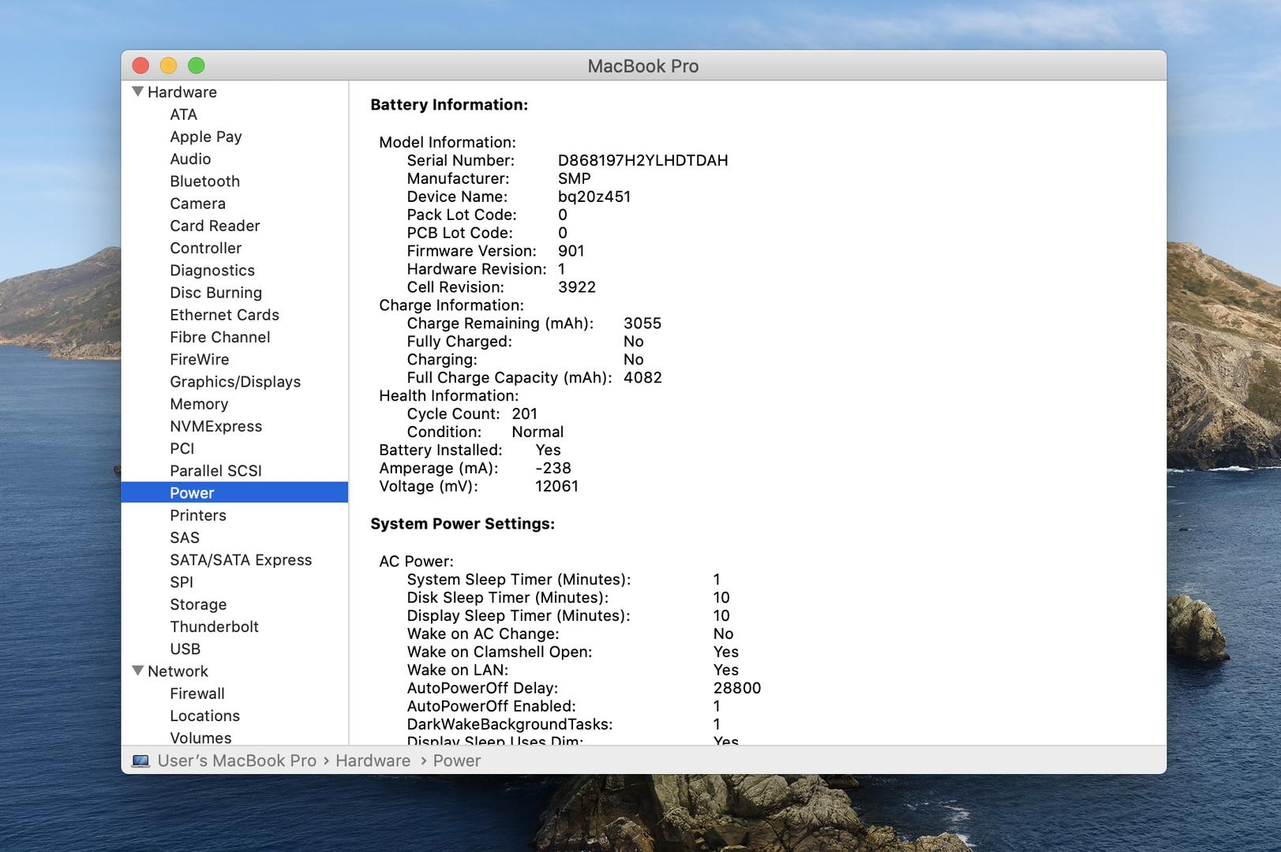Select Ethernet Cards in the sidebar

coord(224,315)
